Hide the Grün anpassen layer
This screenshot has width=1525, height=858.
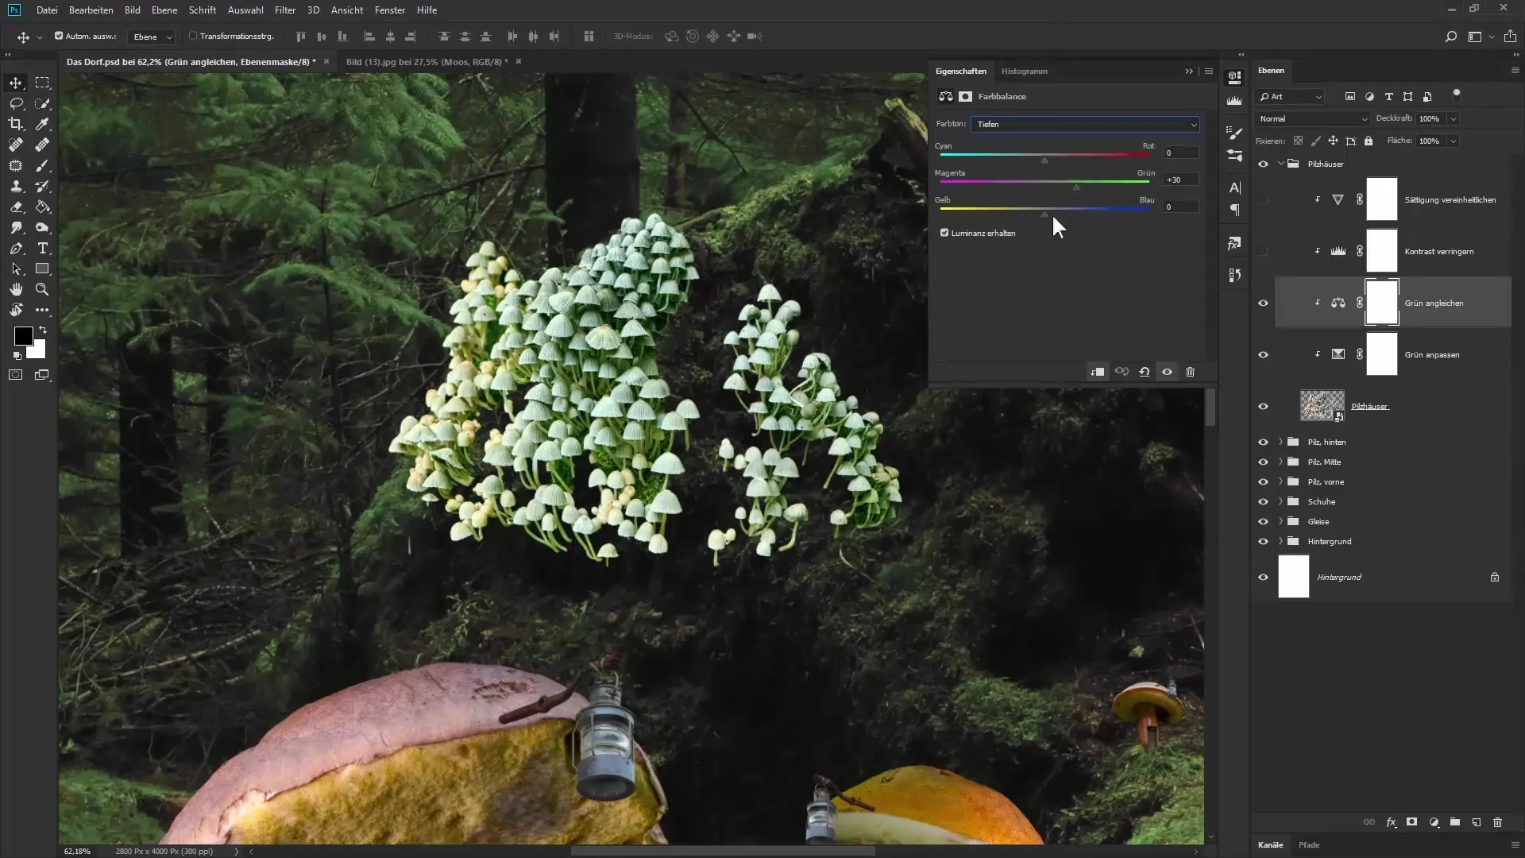click(1263, 355)
